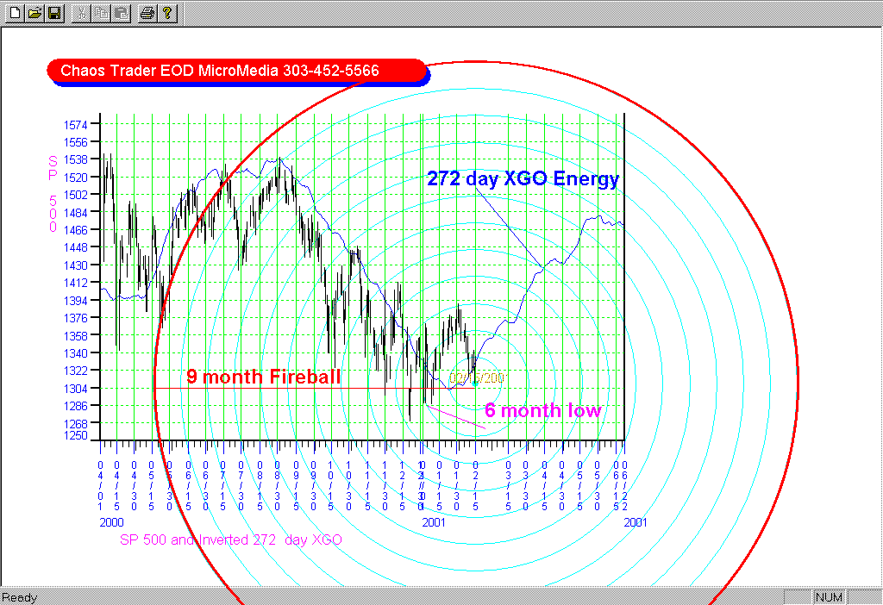Screen dimensions: 883x605
Task: Click the 1286 price axis label
Action: (x=76, y=406)
